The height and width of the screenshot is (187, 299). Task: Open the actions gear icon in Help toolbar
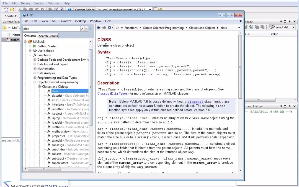[x=109, y=28]
